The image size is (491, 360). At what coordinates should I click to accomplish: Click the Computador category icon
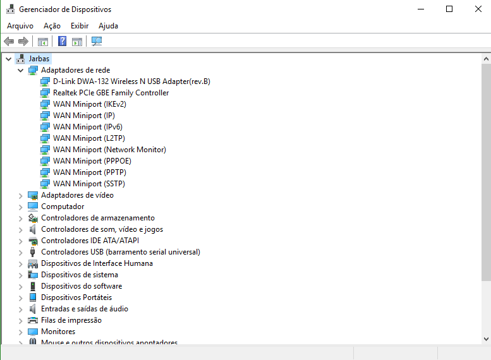(33, 207)
